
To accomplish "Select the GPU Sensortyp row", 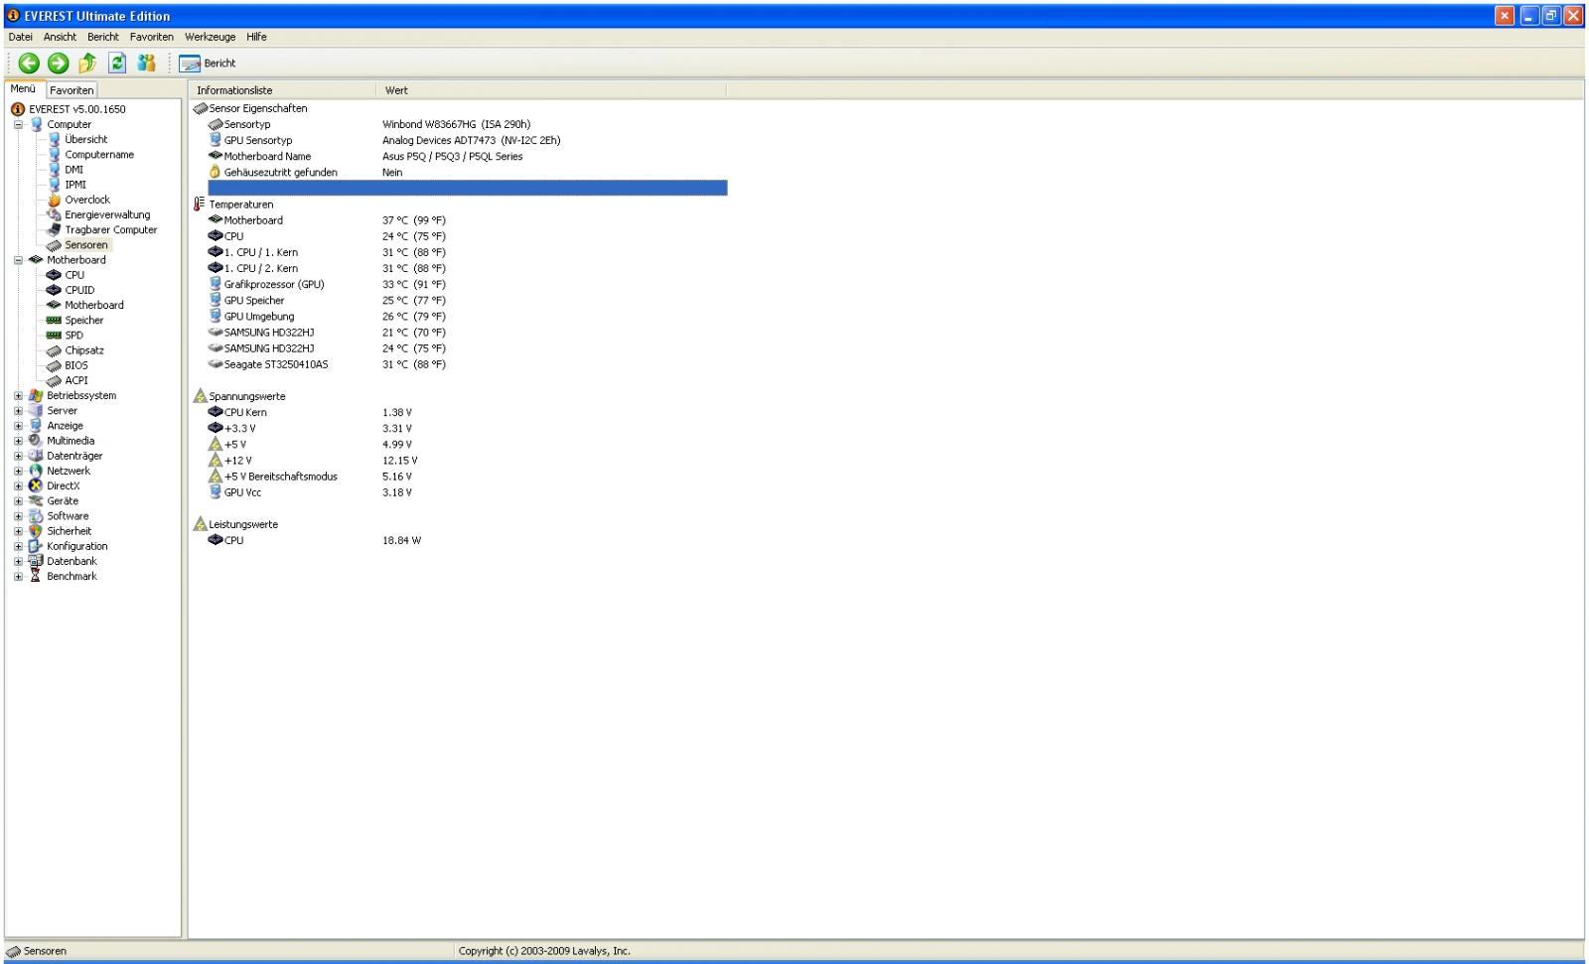I will pyautogui.click(x=467, y=141).
